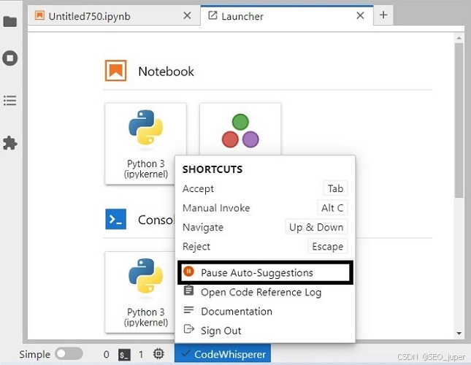Click the terminal count icon in status bar

pyautogui.click(x=124, y=355)
